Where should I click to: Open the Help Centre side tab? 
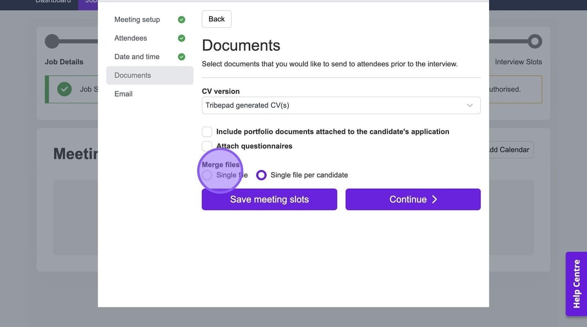(576, 284)
